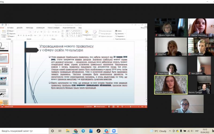Expand the Layout (Макет) dropdown
Image resolution: width=214 pixels, height=134 pixels.
pos(12,31)
